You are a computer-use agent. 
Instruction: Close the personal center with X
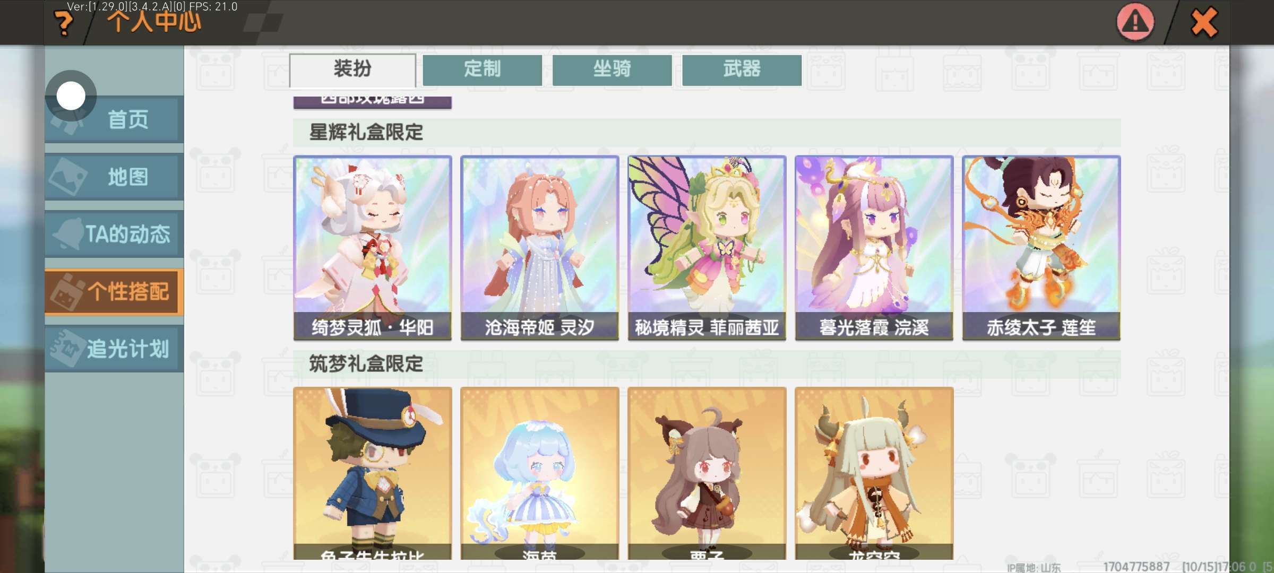[1204, 23]
